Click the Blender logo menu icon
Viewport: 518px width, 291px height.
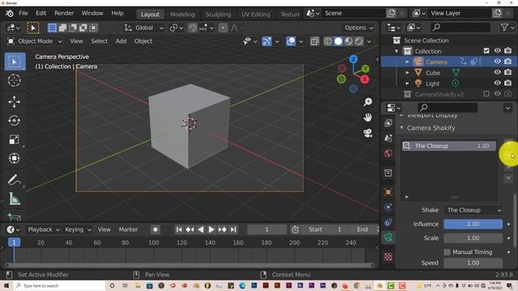coord(10,13)
